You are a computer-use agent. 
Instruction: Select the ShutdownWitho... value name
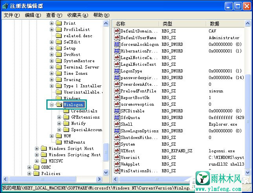pos(139,137)
